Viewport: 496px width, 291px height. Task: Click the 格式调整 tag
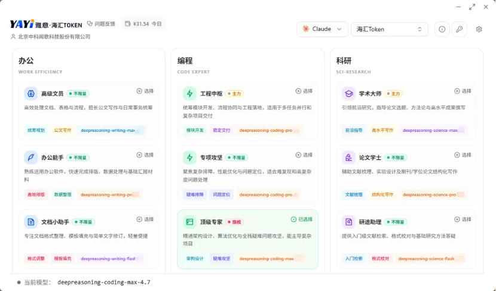point(36,258)
